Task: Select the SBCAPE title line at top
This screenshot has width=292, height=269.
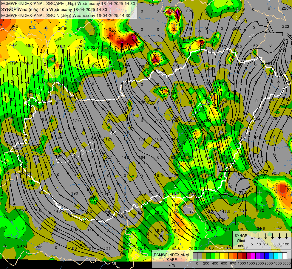Action: click(68, 4)
